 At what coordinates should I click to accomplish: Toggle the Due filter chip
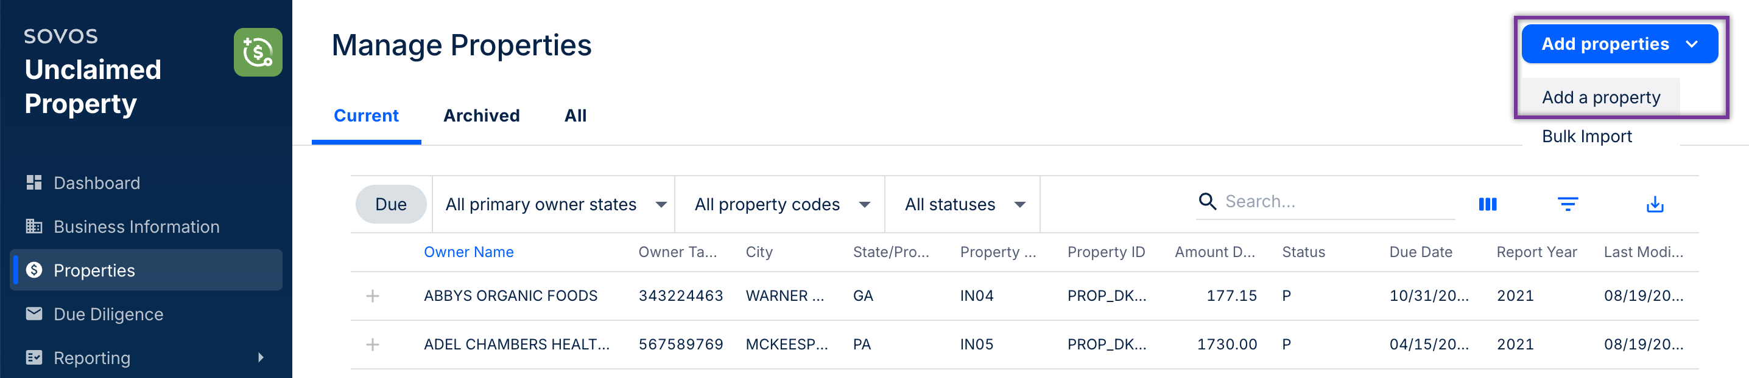pyautogui.click(x=390, y=204)
